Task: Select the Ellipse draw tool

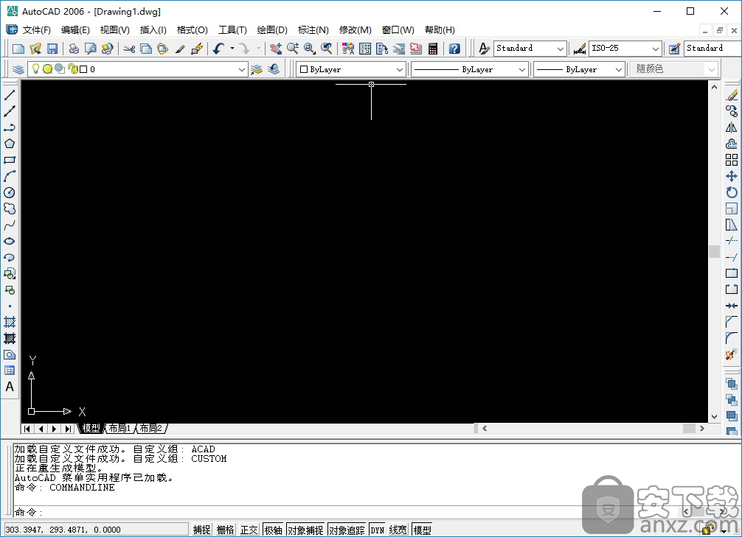Action: [10, 241]
